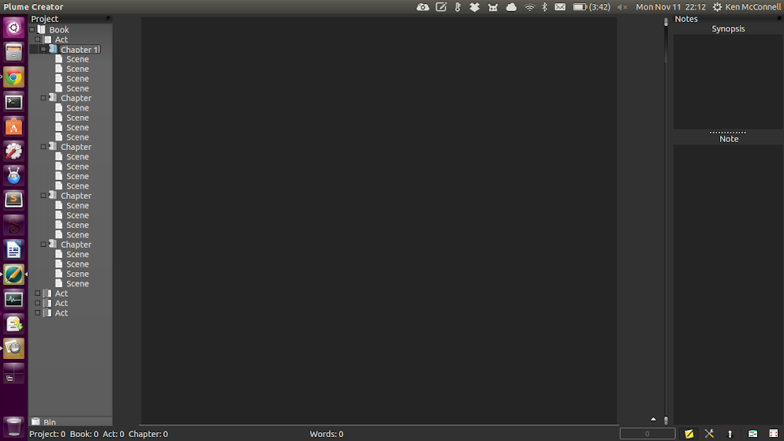Viewport: 784px width, 441px height.
Task: Click inside the Synopsis text box
Action: point(728,81)
